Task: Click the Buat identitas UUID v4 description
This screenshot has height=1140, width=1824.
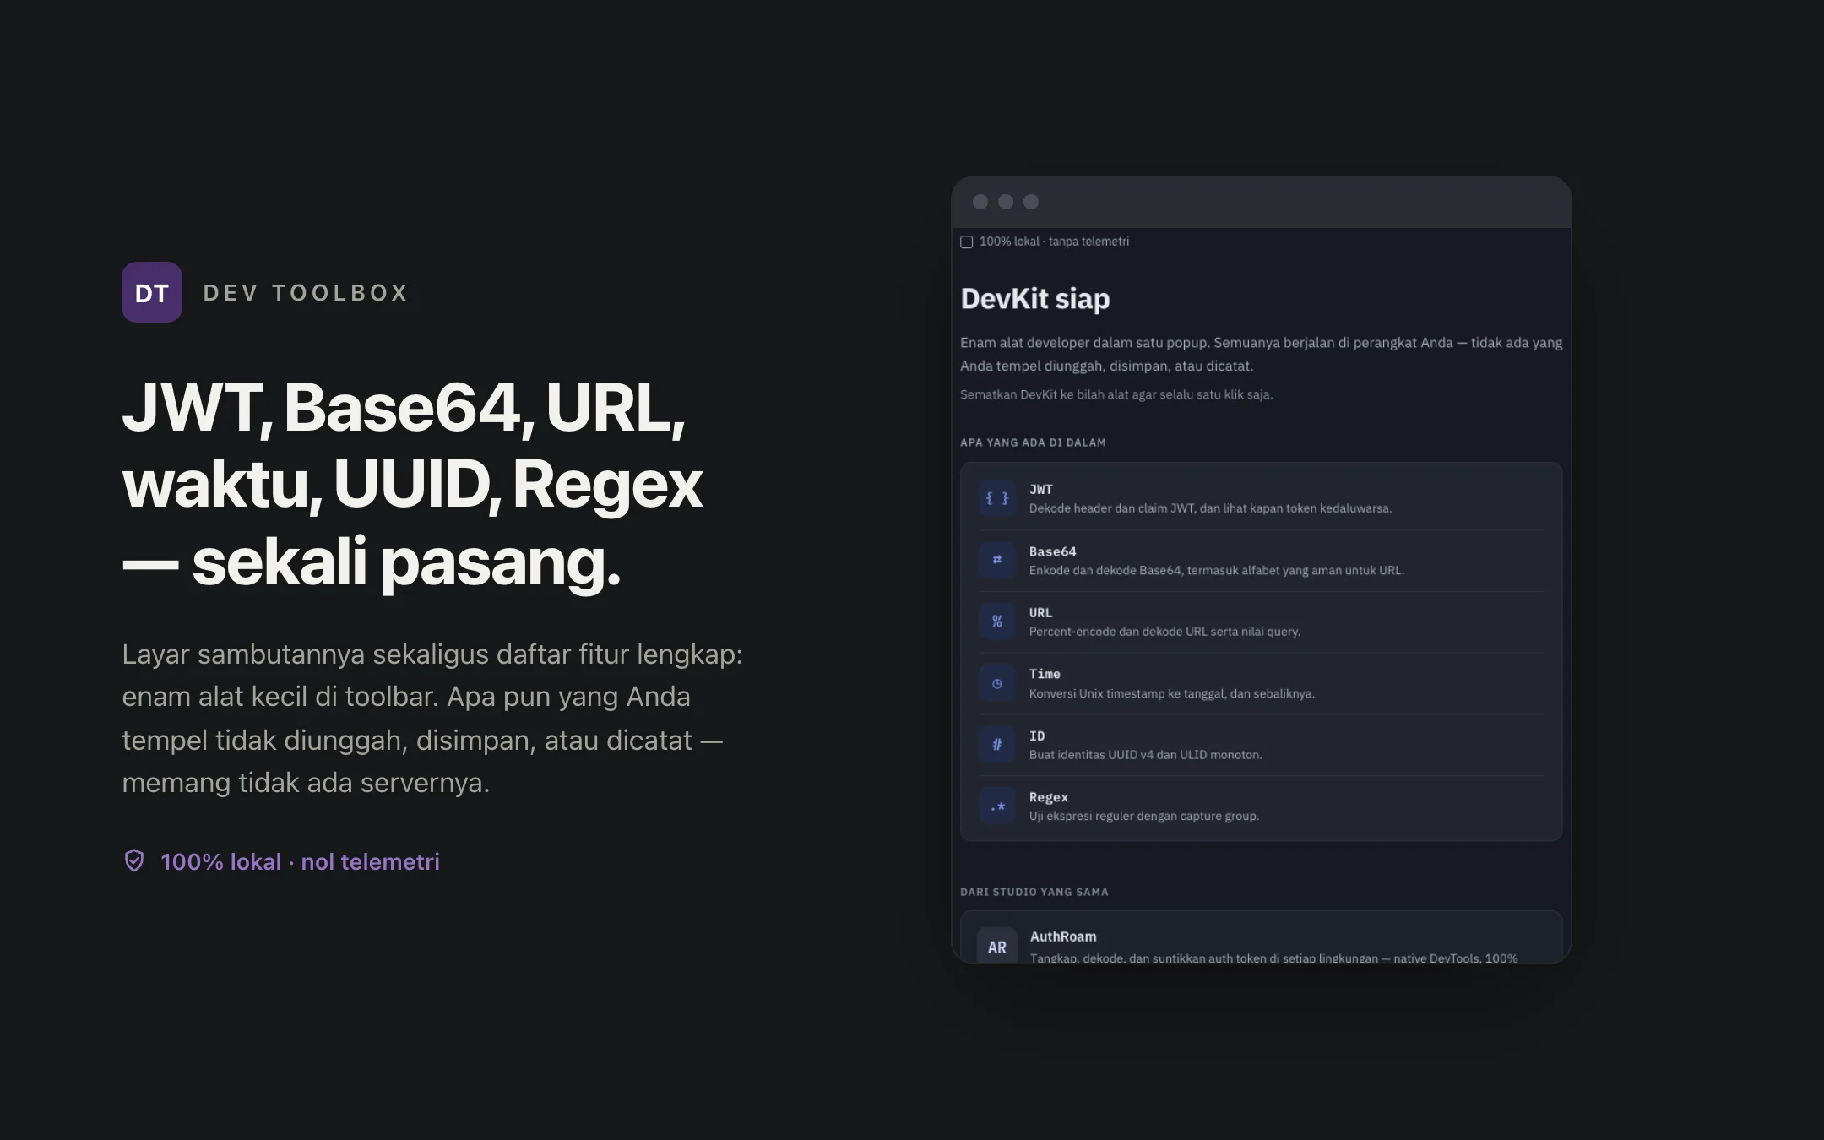Action: [x=1146, y=755]
